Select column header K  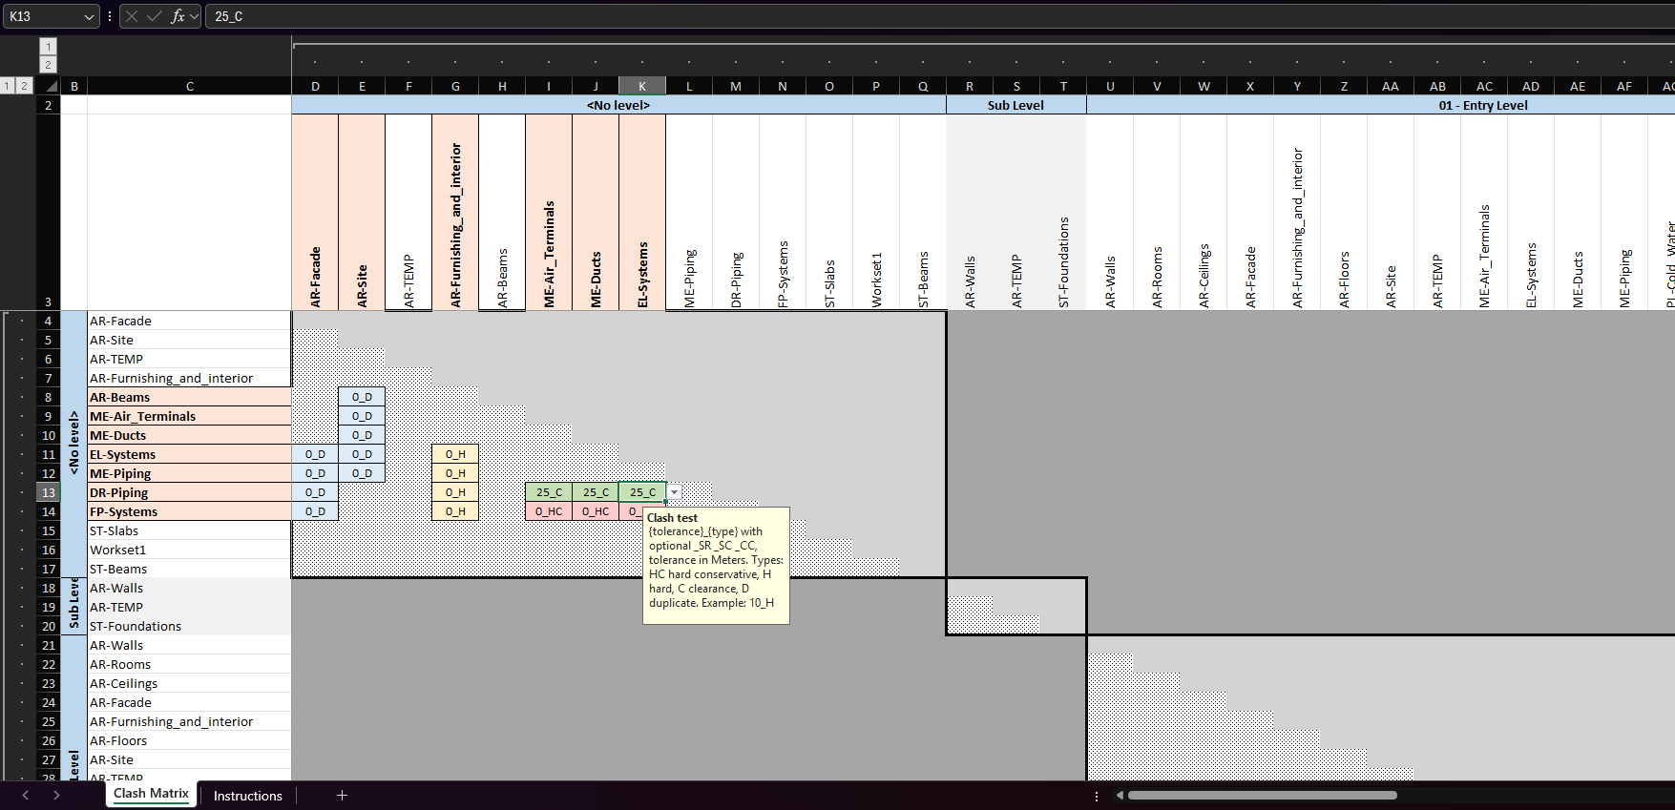pos(642,86)
